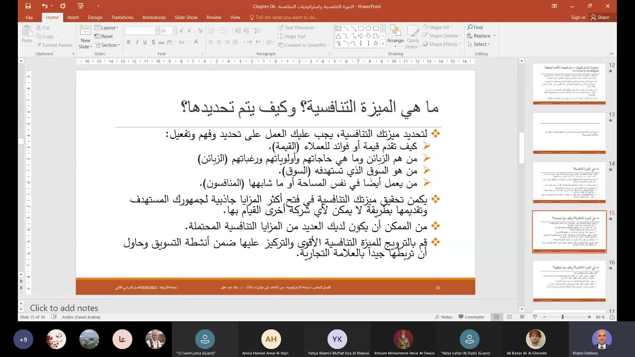The image size is (635, 357).
Task: Open the Text Direction dropdown
Action: [297, 28]
